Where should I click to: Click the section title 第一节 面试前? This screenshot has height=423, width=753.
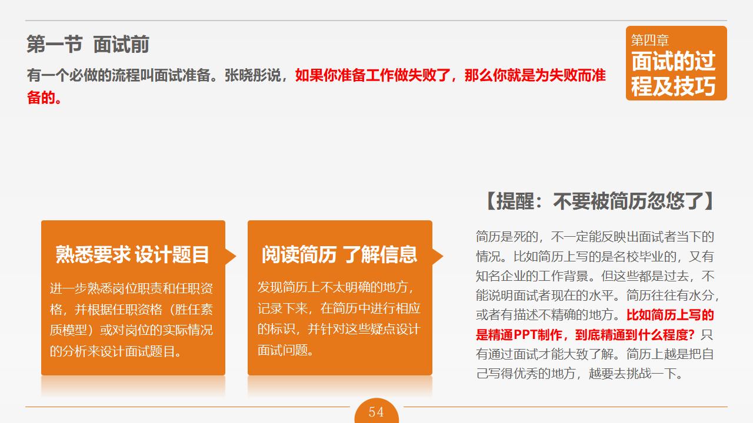click(88, 45)
